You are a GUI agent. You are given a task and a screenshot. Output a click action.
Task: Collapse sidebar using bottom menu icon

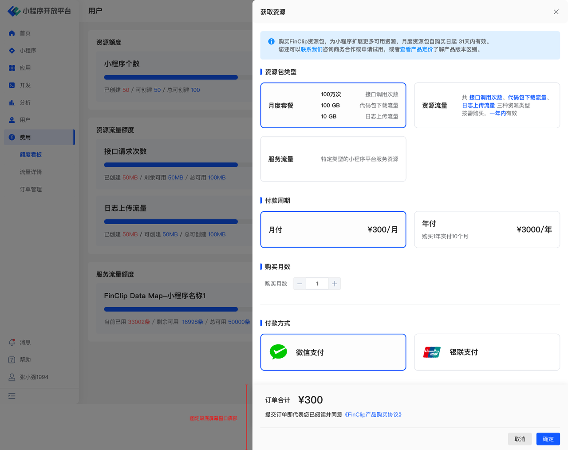coord(12,396)
